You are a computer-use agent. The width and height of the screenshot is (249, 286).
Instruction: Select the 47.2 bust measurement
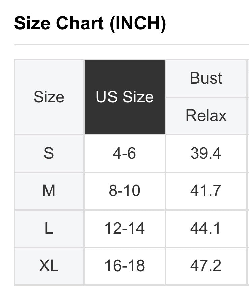[x=206, y=266]
